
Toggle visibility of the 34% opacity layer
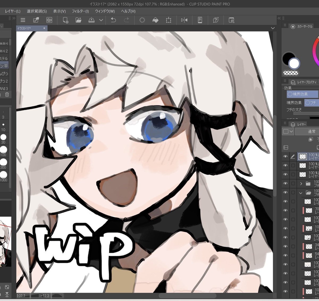[x=286, y=246]
